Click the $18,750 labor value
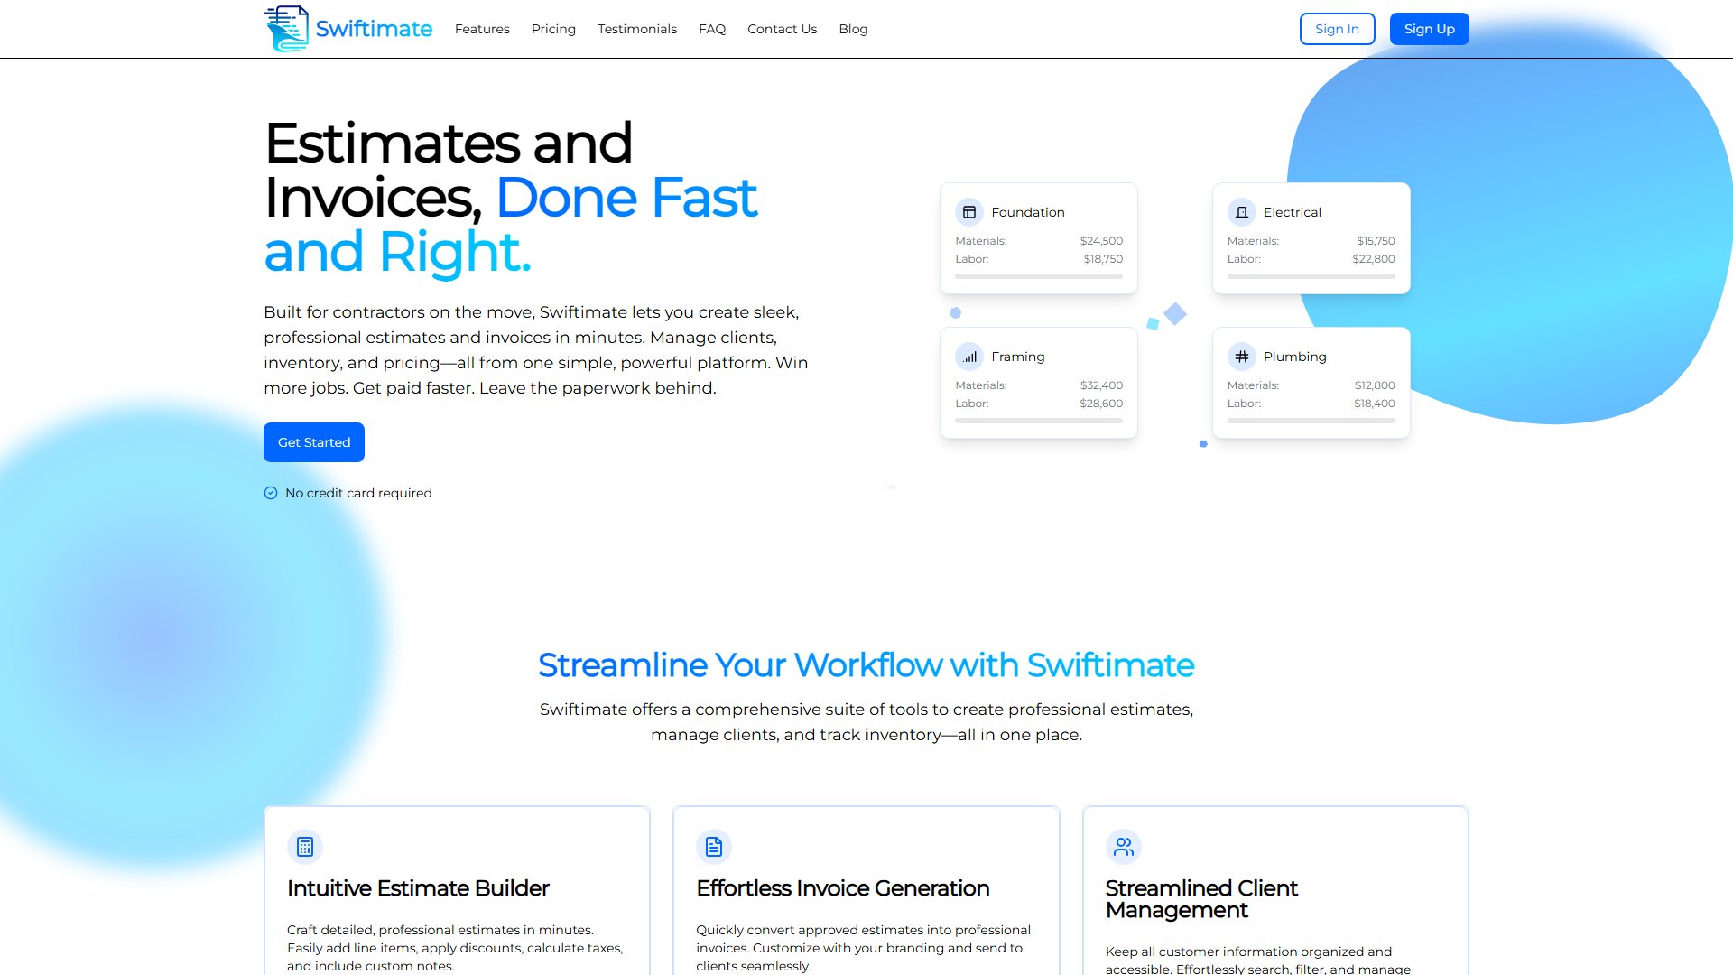 (1103, 259)
